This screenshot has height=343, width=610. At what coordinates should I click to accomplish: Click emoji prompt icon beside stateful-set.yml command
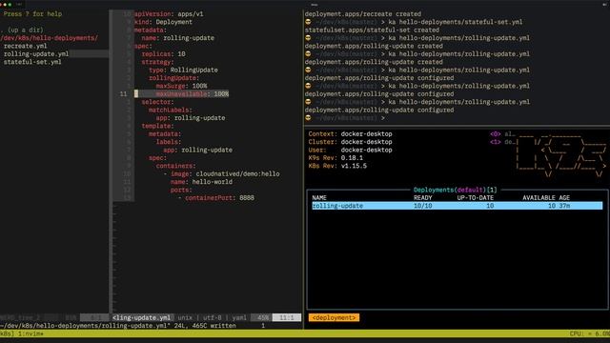point(308,22)
